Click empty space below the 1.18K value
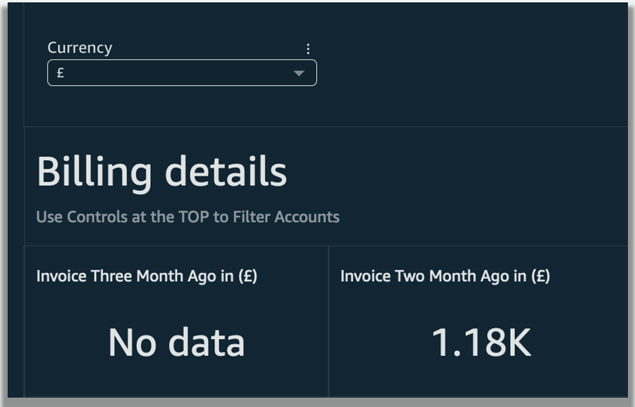Screen dimensions: 635x407 point(481,380)
